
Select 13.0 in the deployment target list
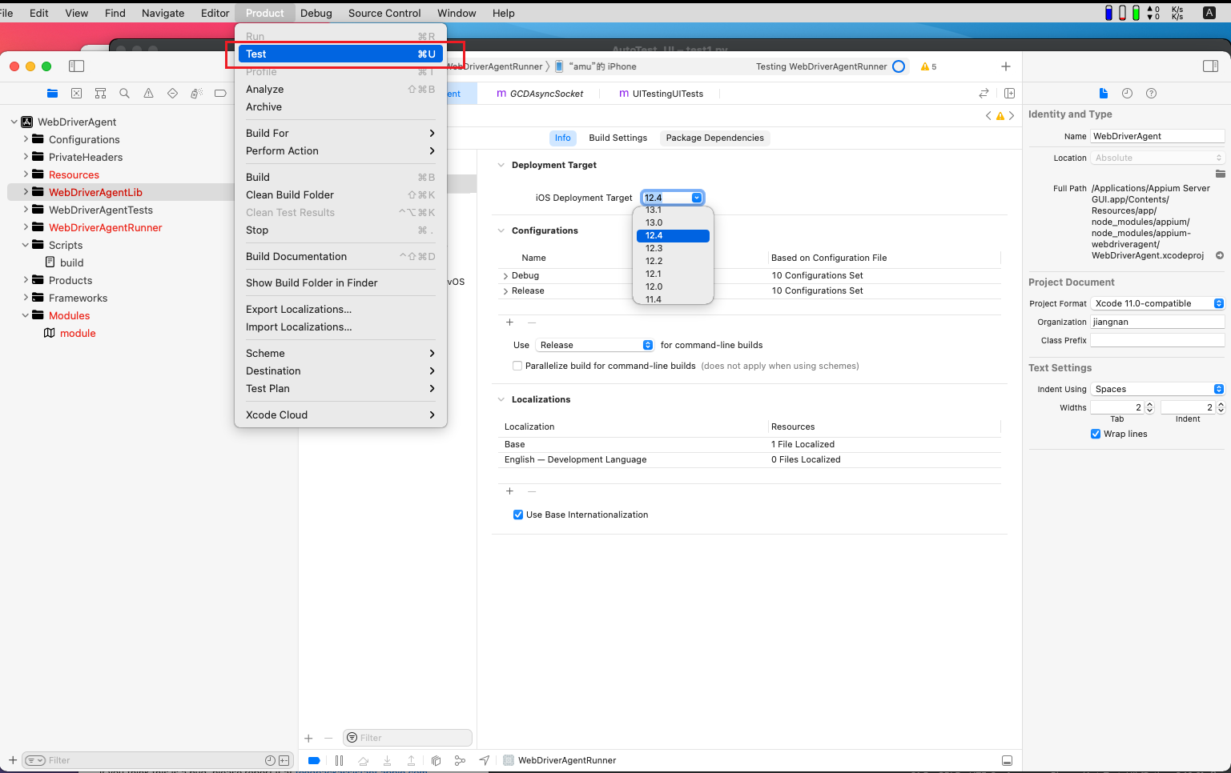coord(673,222)
